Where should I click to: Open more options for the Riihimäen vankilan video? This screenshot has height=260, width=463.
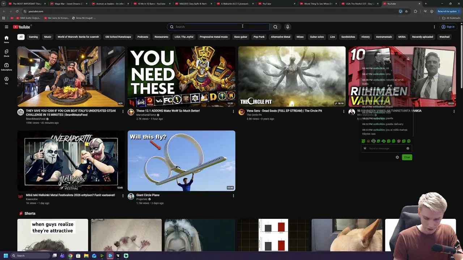pyautogui.click(x=454, y=111)
